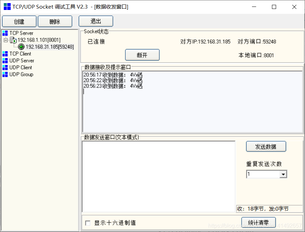Viewport: 305px width, 232px height.
Task: Select the 192.168.1.101[8001] server entry
Action: point(39,40)
